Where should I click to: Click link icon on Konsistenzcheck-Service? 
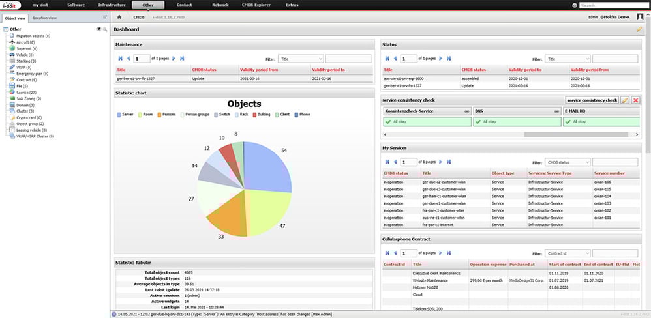coord(466,111)
